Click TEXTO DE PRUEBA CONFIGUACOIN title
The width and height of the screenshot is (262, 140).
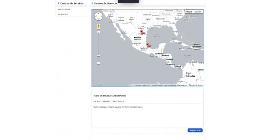[x=110, y=96]
